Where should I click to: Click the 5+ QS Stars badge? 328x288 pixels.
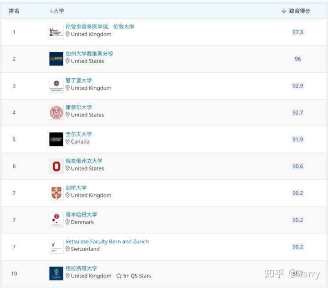point(134,276)
